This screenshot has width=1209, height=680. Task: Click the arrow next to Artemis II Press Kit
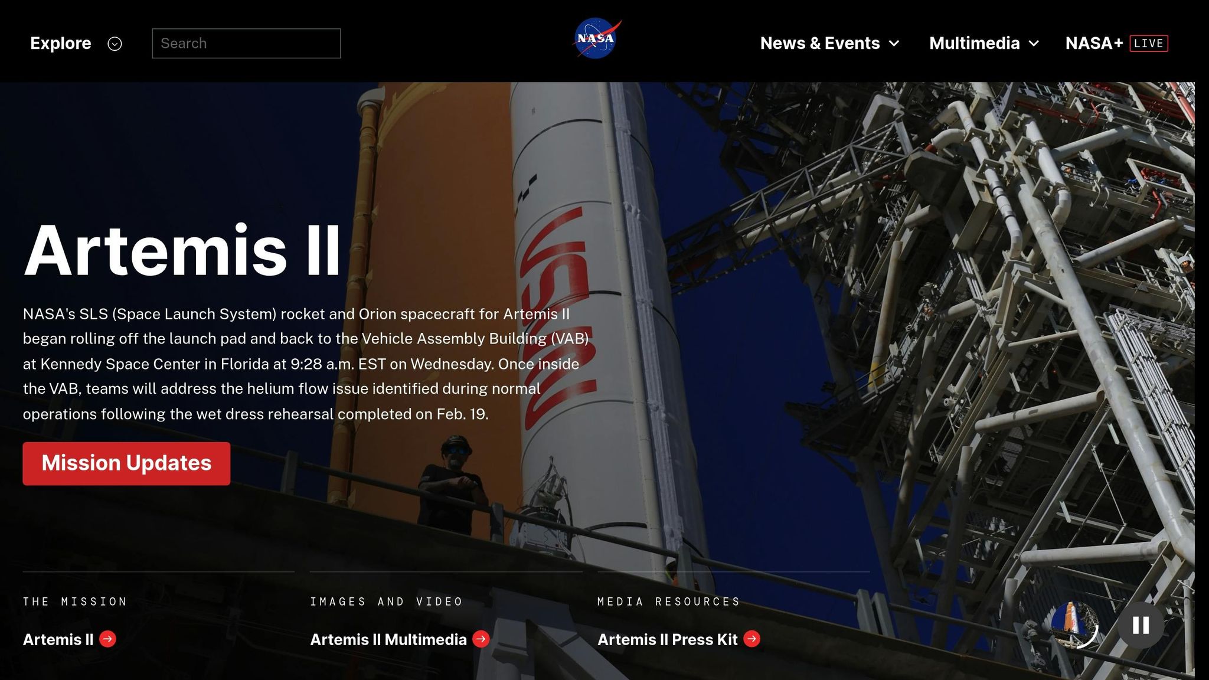(751, 639)
